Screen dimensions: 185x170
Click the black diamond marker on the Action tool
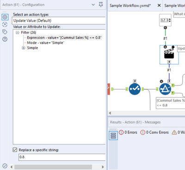173,47
